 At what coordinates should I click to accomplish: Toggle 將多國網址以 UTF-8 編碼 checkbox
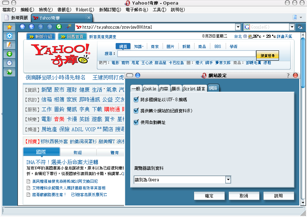(x=136, y=99)
